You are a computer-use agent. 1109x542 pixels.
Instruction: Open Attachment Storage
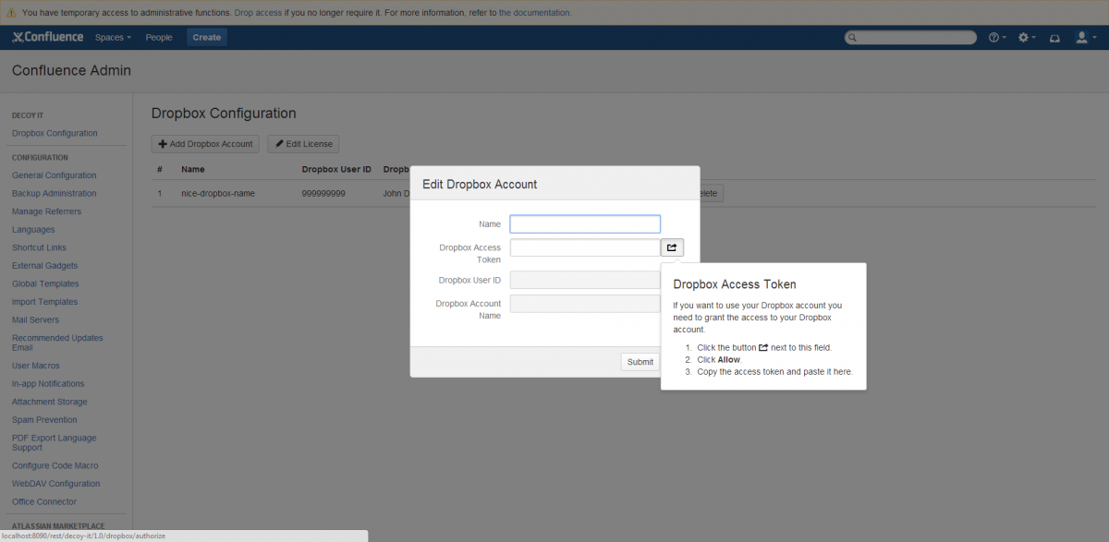point(50,402)
